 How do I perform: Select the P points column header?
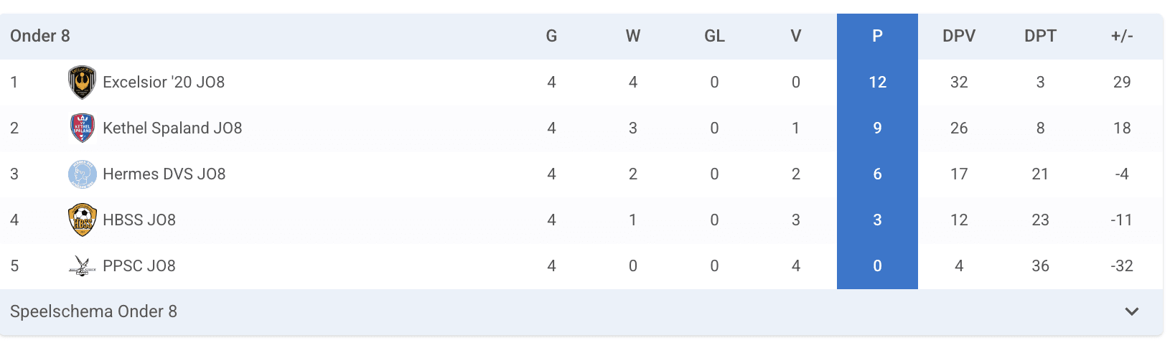point(877,37)
